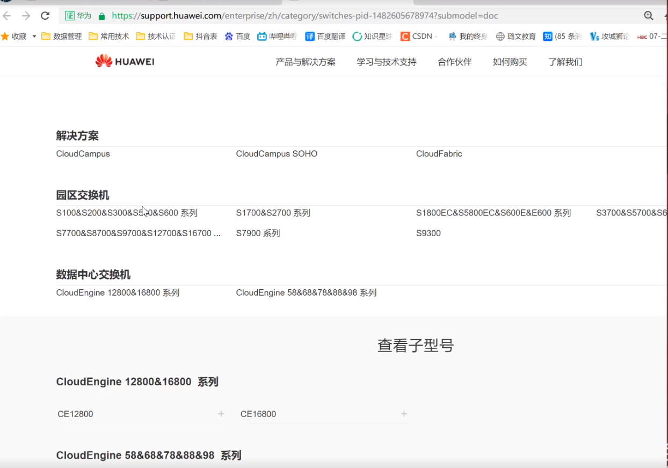Open the 璐文教育 bookmark

pos(515,36)
